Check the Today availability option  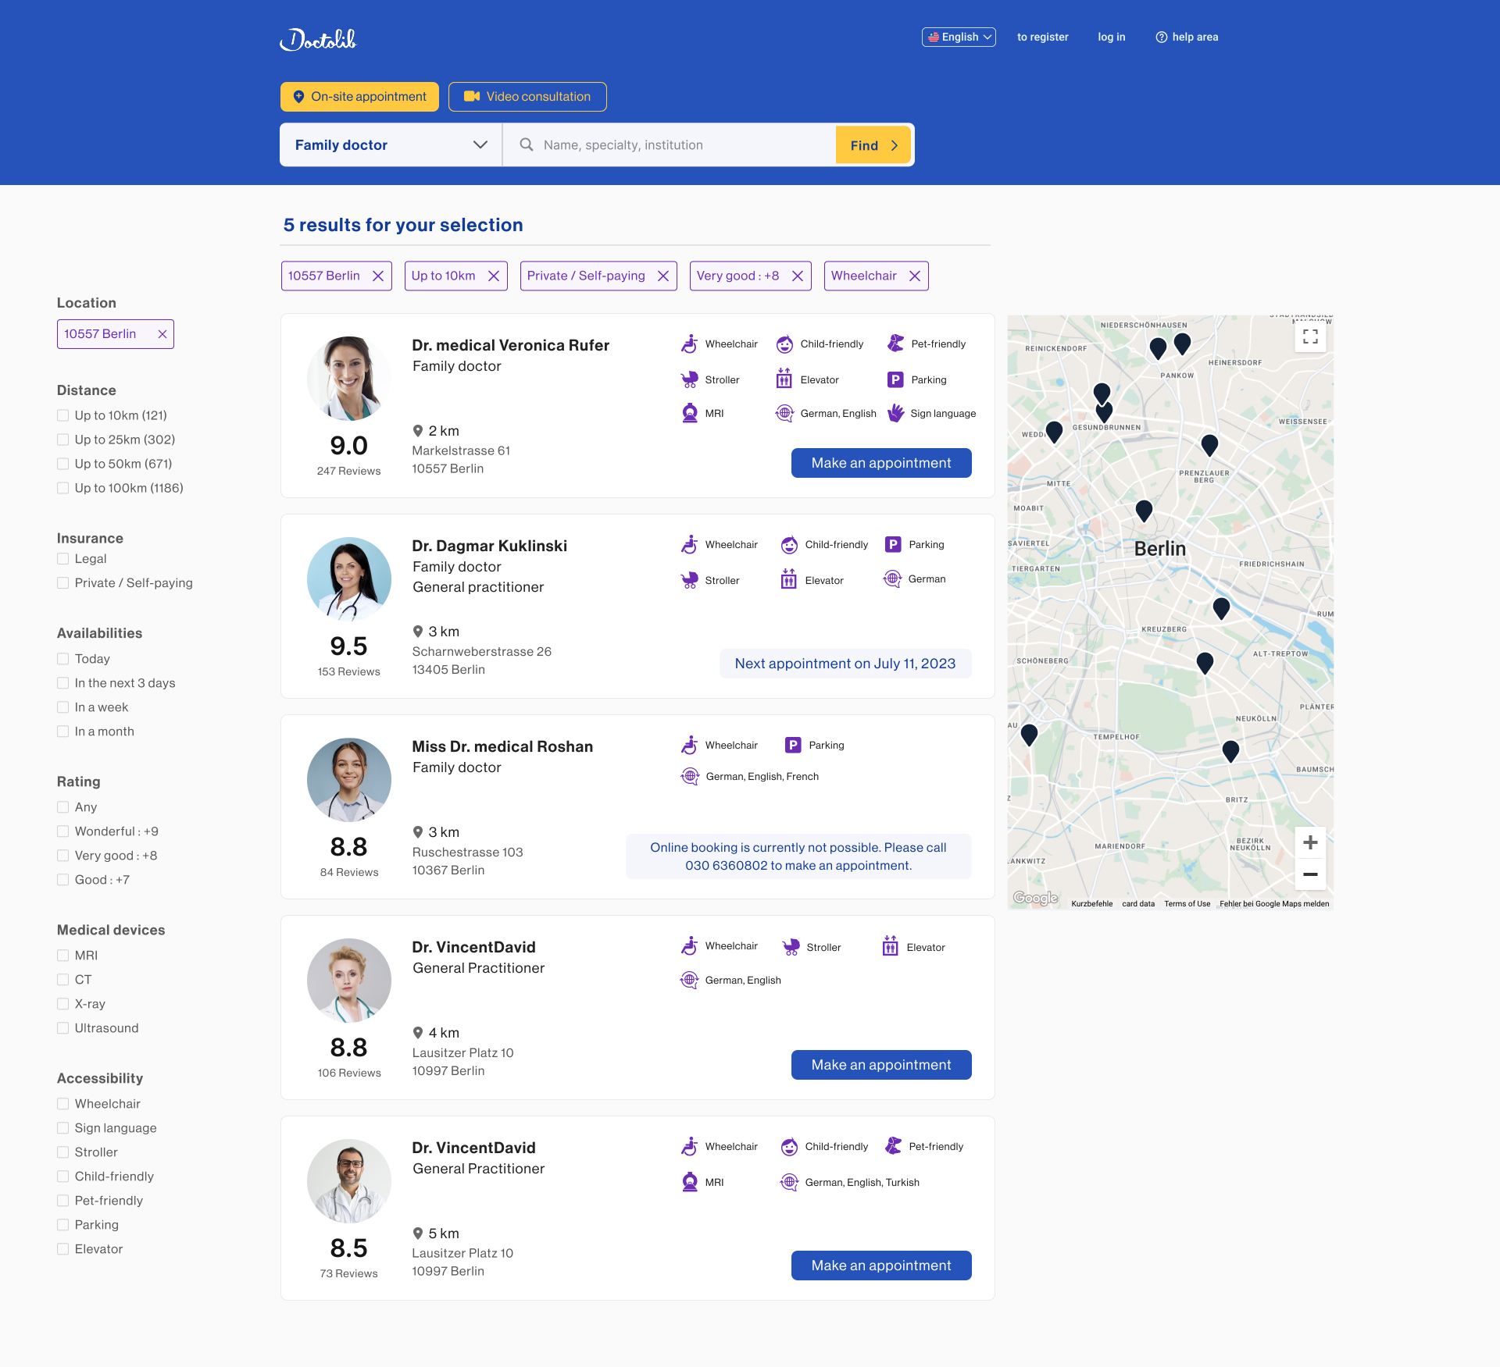(63, 659)
